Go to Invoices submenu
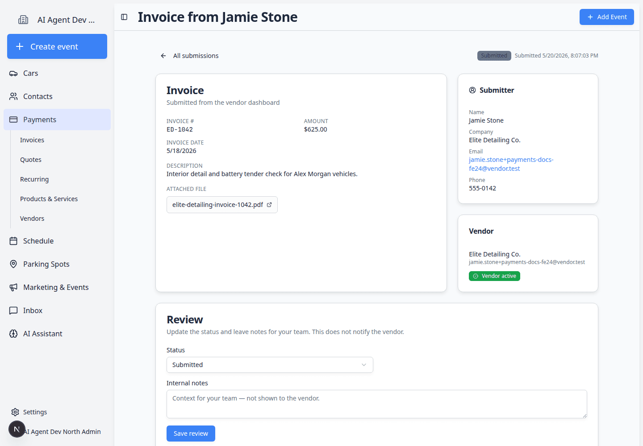 (x=32, y=140)
